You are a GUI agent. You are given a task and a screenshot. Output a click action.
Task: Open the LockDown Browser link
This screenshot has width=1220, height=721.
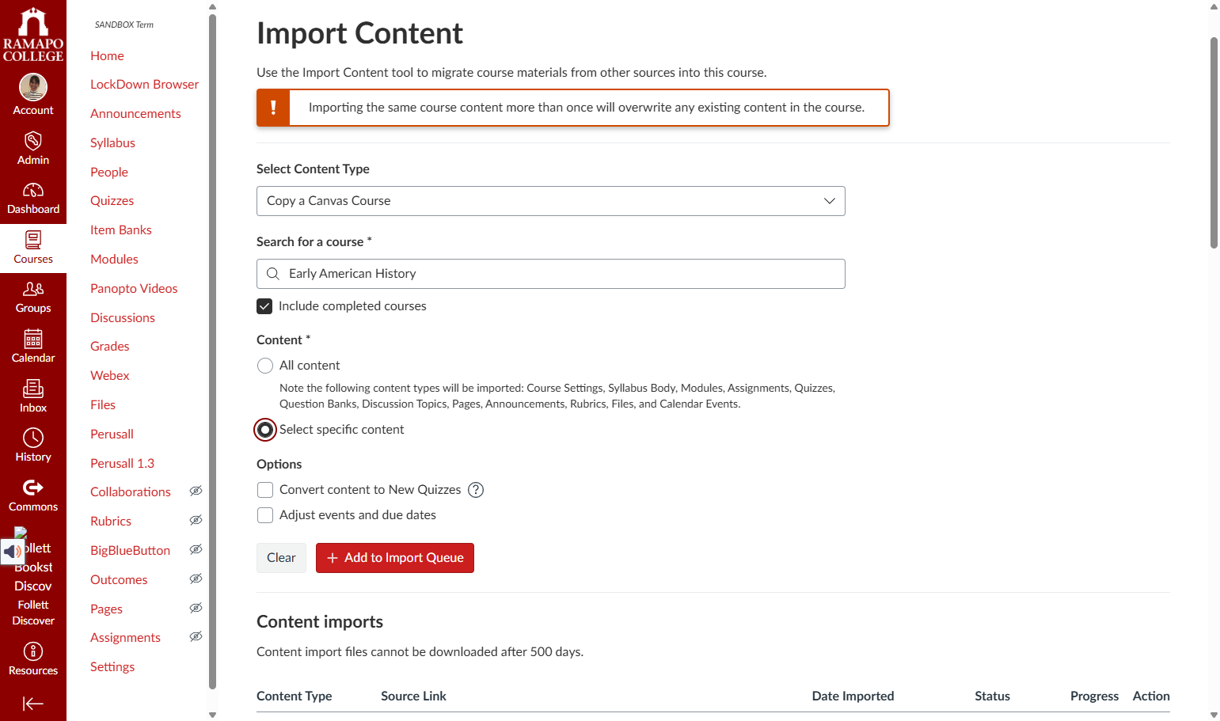[x=145, y=85]
